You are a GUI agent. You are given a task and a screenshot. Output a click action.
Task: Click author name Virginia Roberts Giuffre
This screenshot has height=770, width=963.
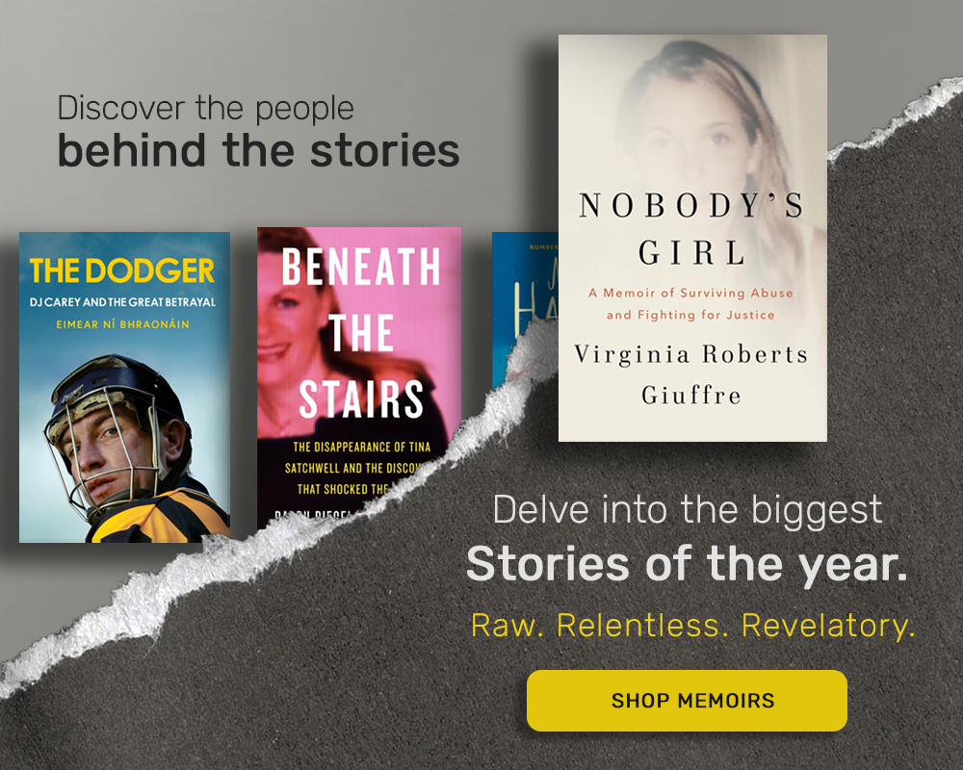click(690, 374)
